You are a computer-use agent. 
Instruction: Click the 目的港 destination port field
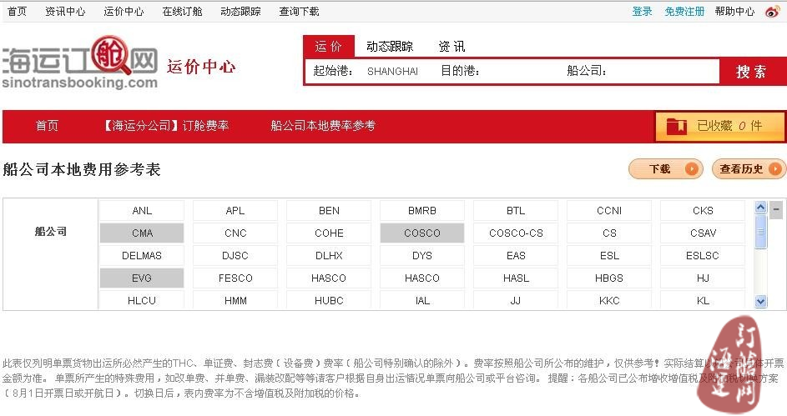[x=522, y=71]
